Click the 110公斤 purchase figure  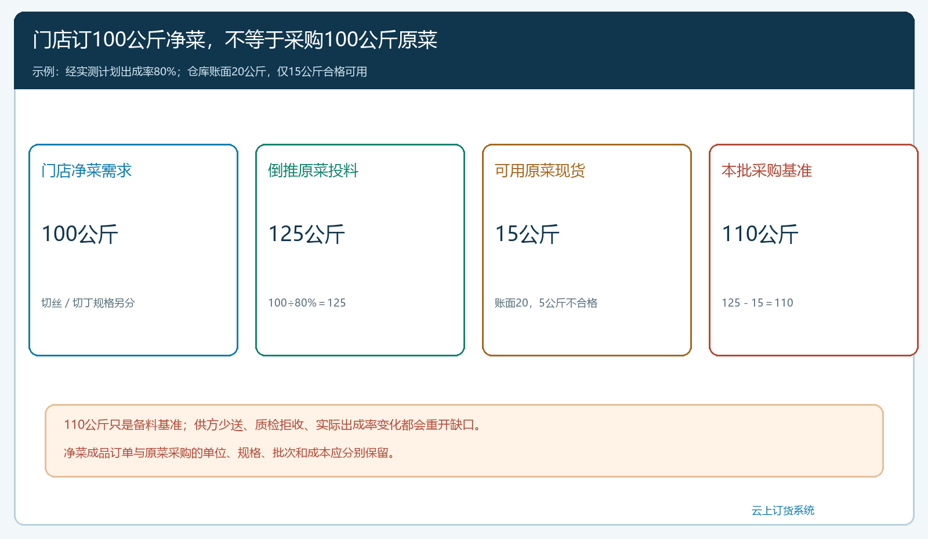[x=760, y=234]
